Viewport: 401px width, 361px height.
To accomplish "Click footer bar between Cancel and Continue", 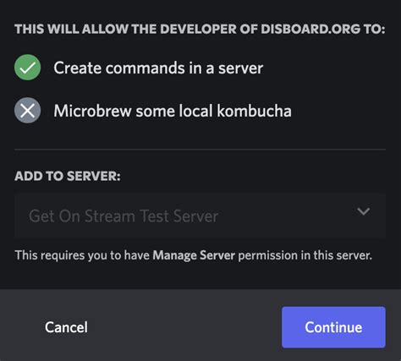I will [184, 327].
